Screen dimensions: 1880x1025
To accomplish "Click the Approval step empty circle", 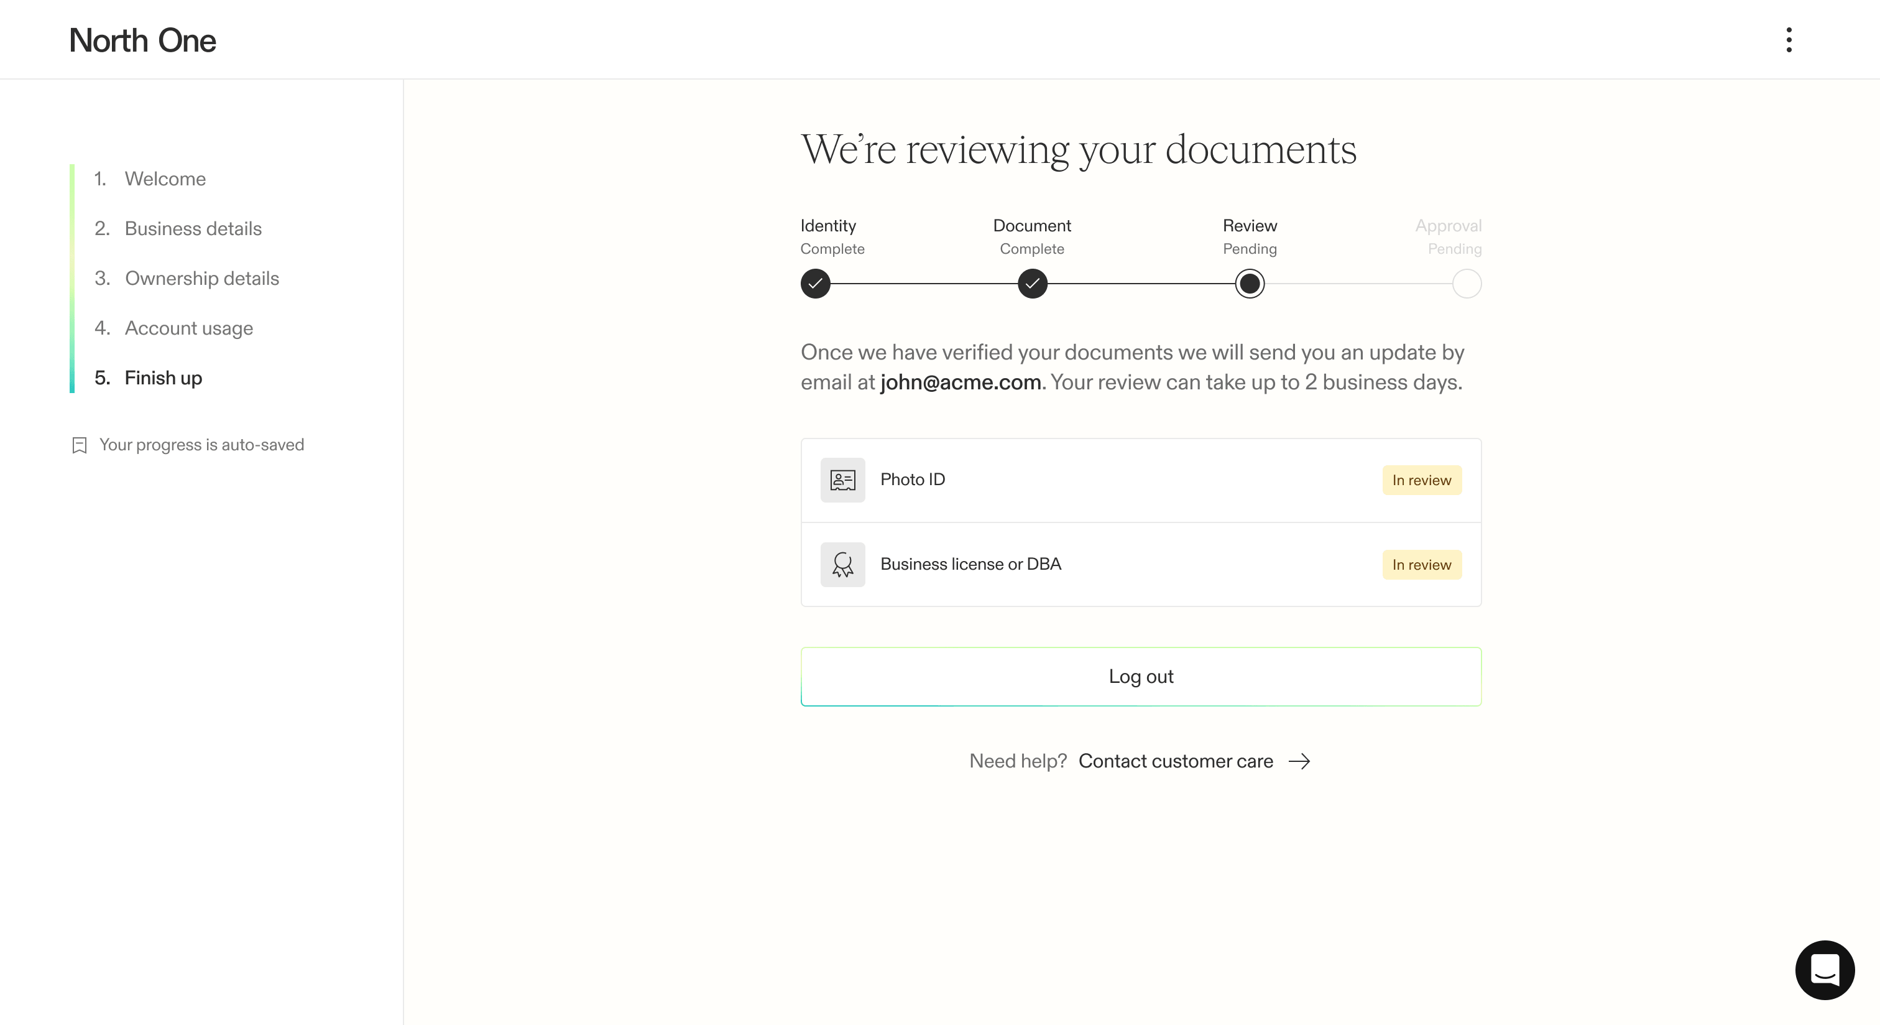I will click(1466, 283).
